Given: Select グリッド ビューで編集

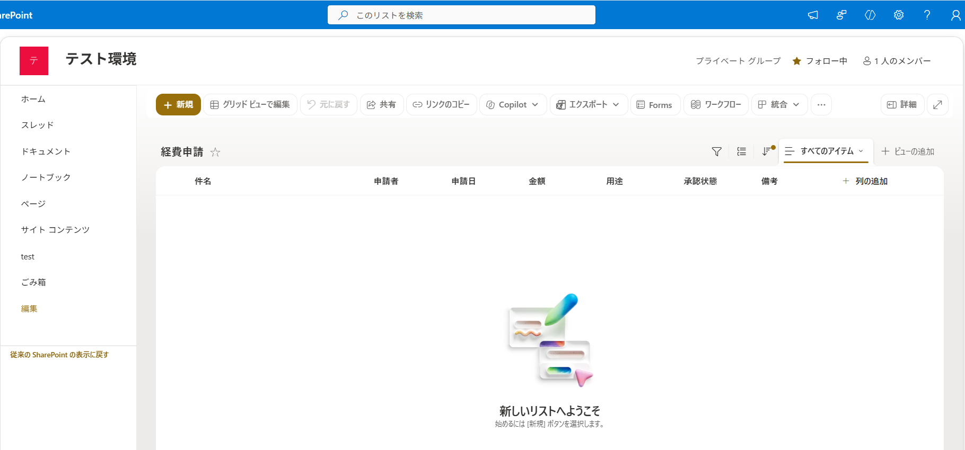Looking at the screenshot, I should click(250, 104).
